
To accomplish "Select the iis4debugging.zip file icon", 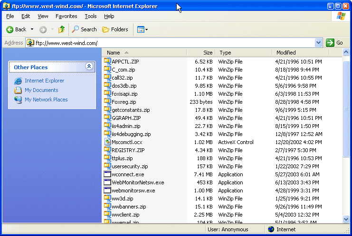I will coord(107,134).
